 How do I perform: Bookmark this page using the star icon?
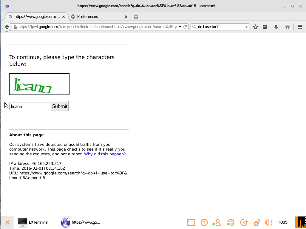pyautogui.click(x=255, y=27)
